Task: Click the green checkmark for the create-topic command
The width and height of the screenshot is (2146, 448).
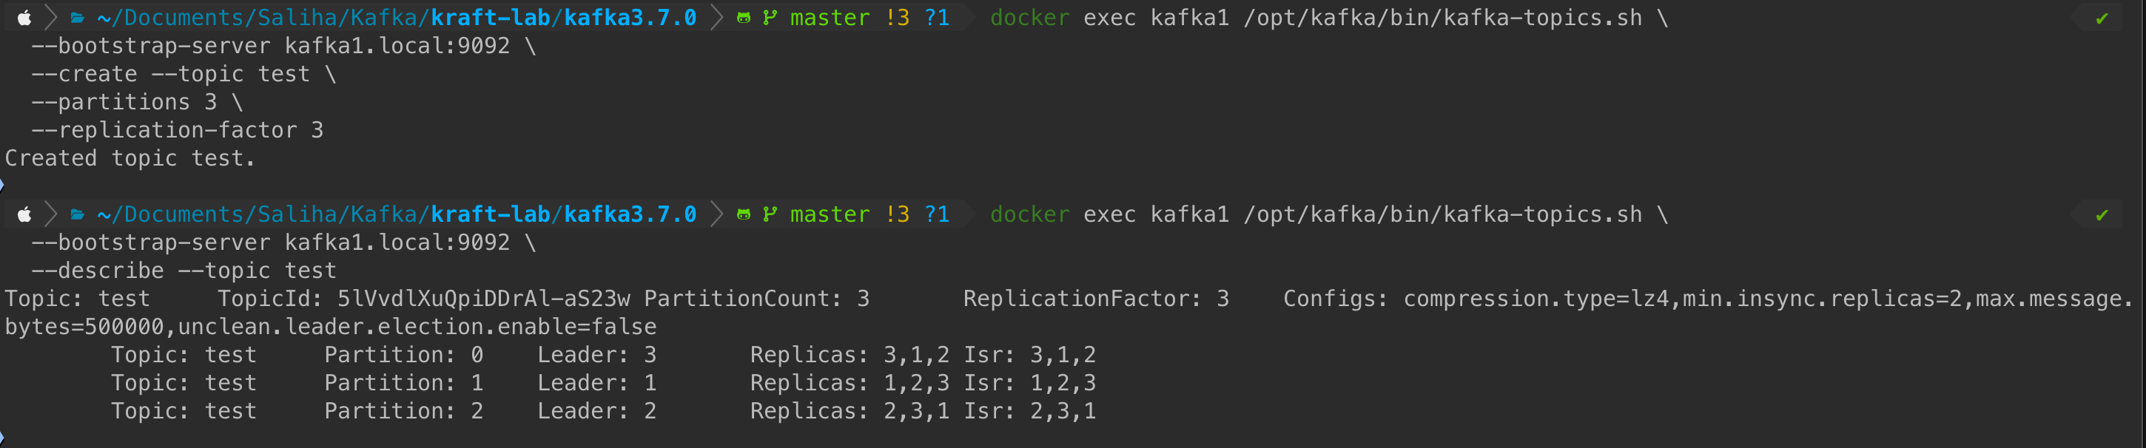Action: (x=2101, y=18)
